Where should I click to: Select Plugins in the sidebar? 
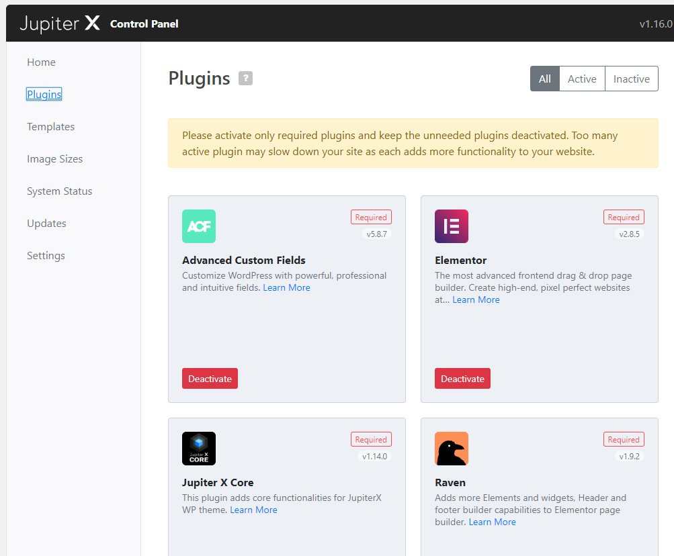tap(44, 94)
